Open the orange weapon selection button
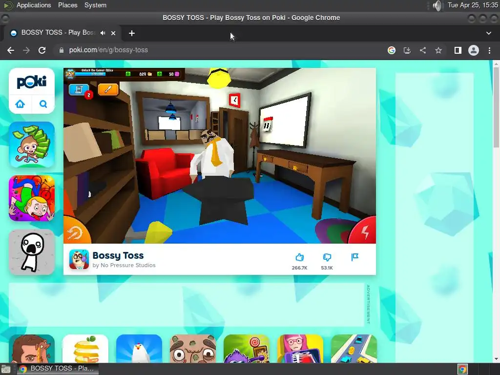Viewport: 500px width, 375px height. (108, 90)
